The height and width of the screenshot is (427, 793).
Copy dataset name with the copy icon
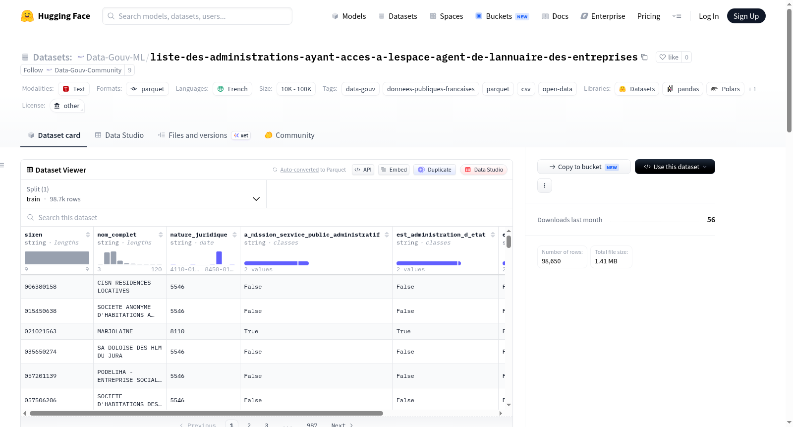point(644,57)
